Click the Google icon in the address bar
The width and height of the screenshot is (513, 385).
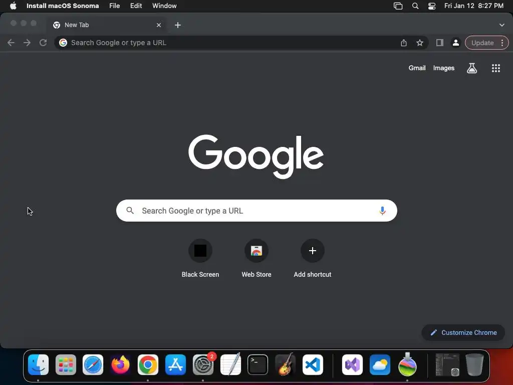(63, 43)
